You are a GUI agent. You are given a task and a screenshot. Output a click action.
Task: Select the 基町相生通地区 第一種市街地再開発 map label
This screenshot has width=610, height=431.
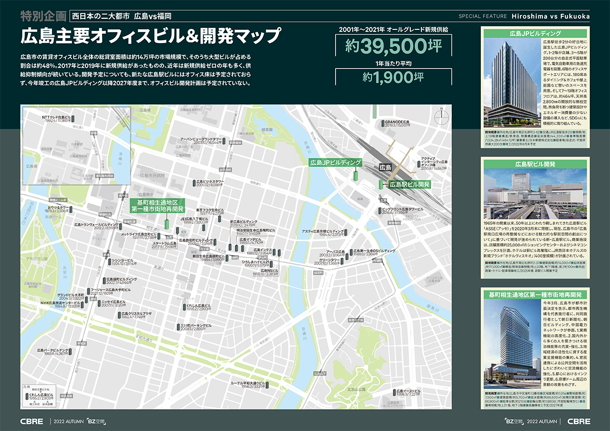pos(158,205)
